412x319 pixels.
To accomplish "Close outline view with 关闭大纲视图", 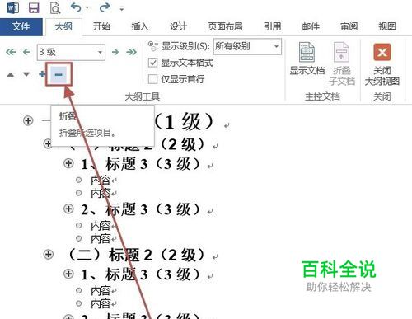I will coord(382,64).
